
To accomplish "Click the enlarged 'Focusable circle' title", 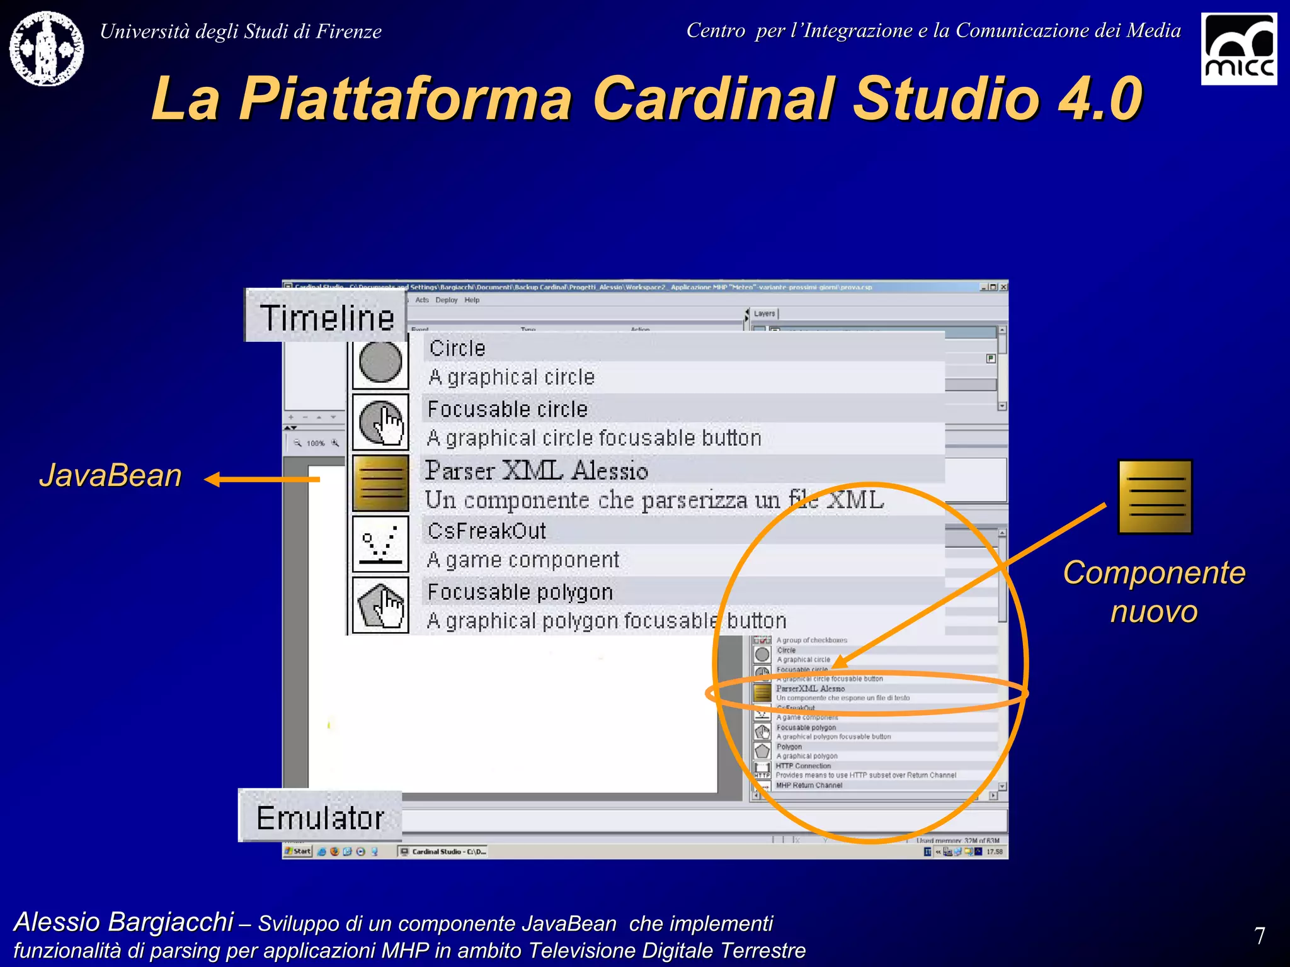I will (x=507, y=409).
